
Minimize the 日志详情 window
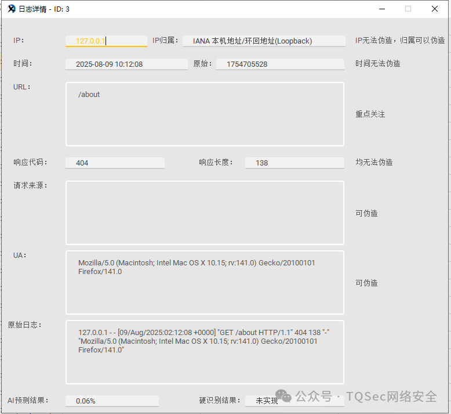pos(382,9)
